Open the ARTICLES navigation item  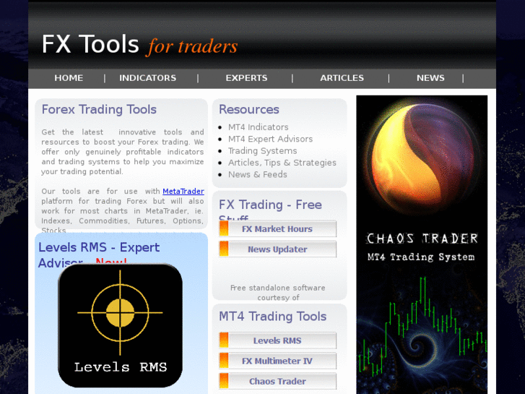(x=342, y=78)
